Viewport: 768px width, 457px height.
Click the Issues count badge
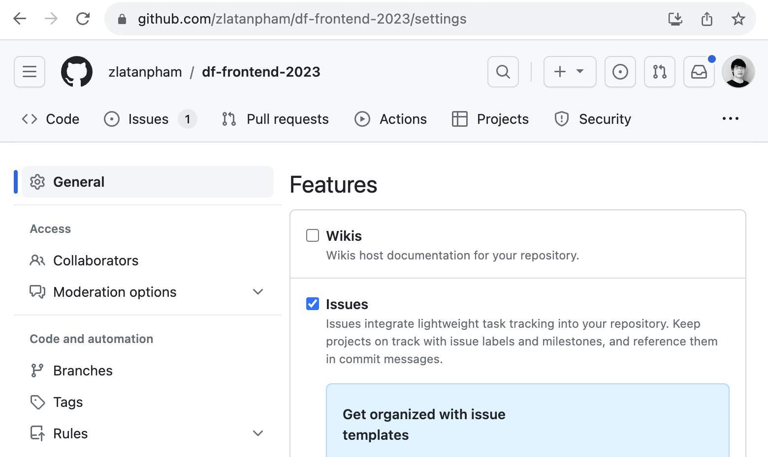[188, 119]
